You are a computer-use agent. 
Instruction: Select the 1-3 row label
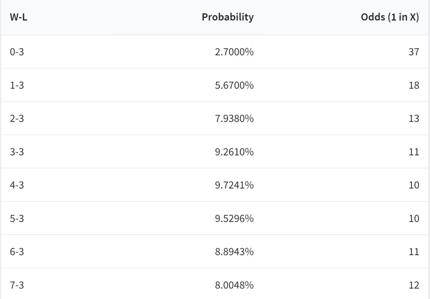pyautogui.click(x=17, y=85)
